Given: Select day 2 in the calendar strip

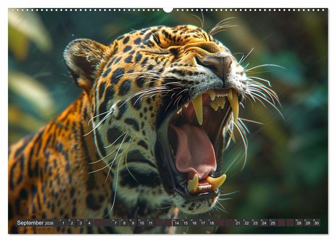Looking at the screenshot, I should tap(71, 223).
